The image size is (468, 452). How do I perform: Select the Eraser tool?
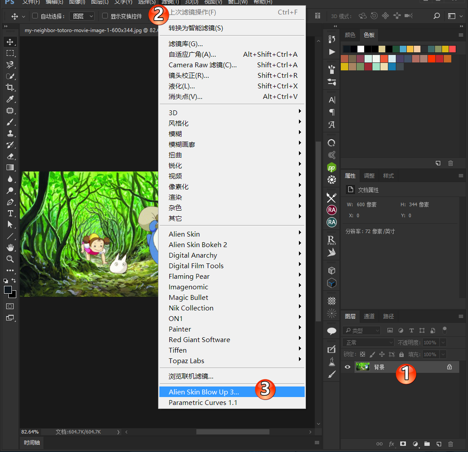point(10,156)
